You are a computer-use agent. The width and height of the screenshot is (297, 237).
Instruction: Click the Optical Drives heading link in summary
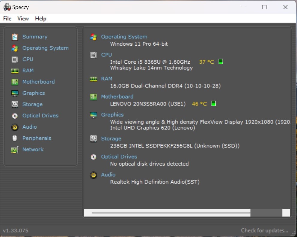click(x=119, y=157)
